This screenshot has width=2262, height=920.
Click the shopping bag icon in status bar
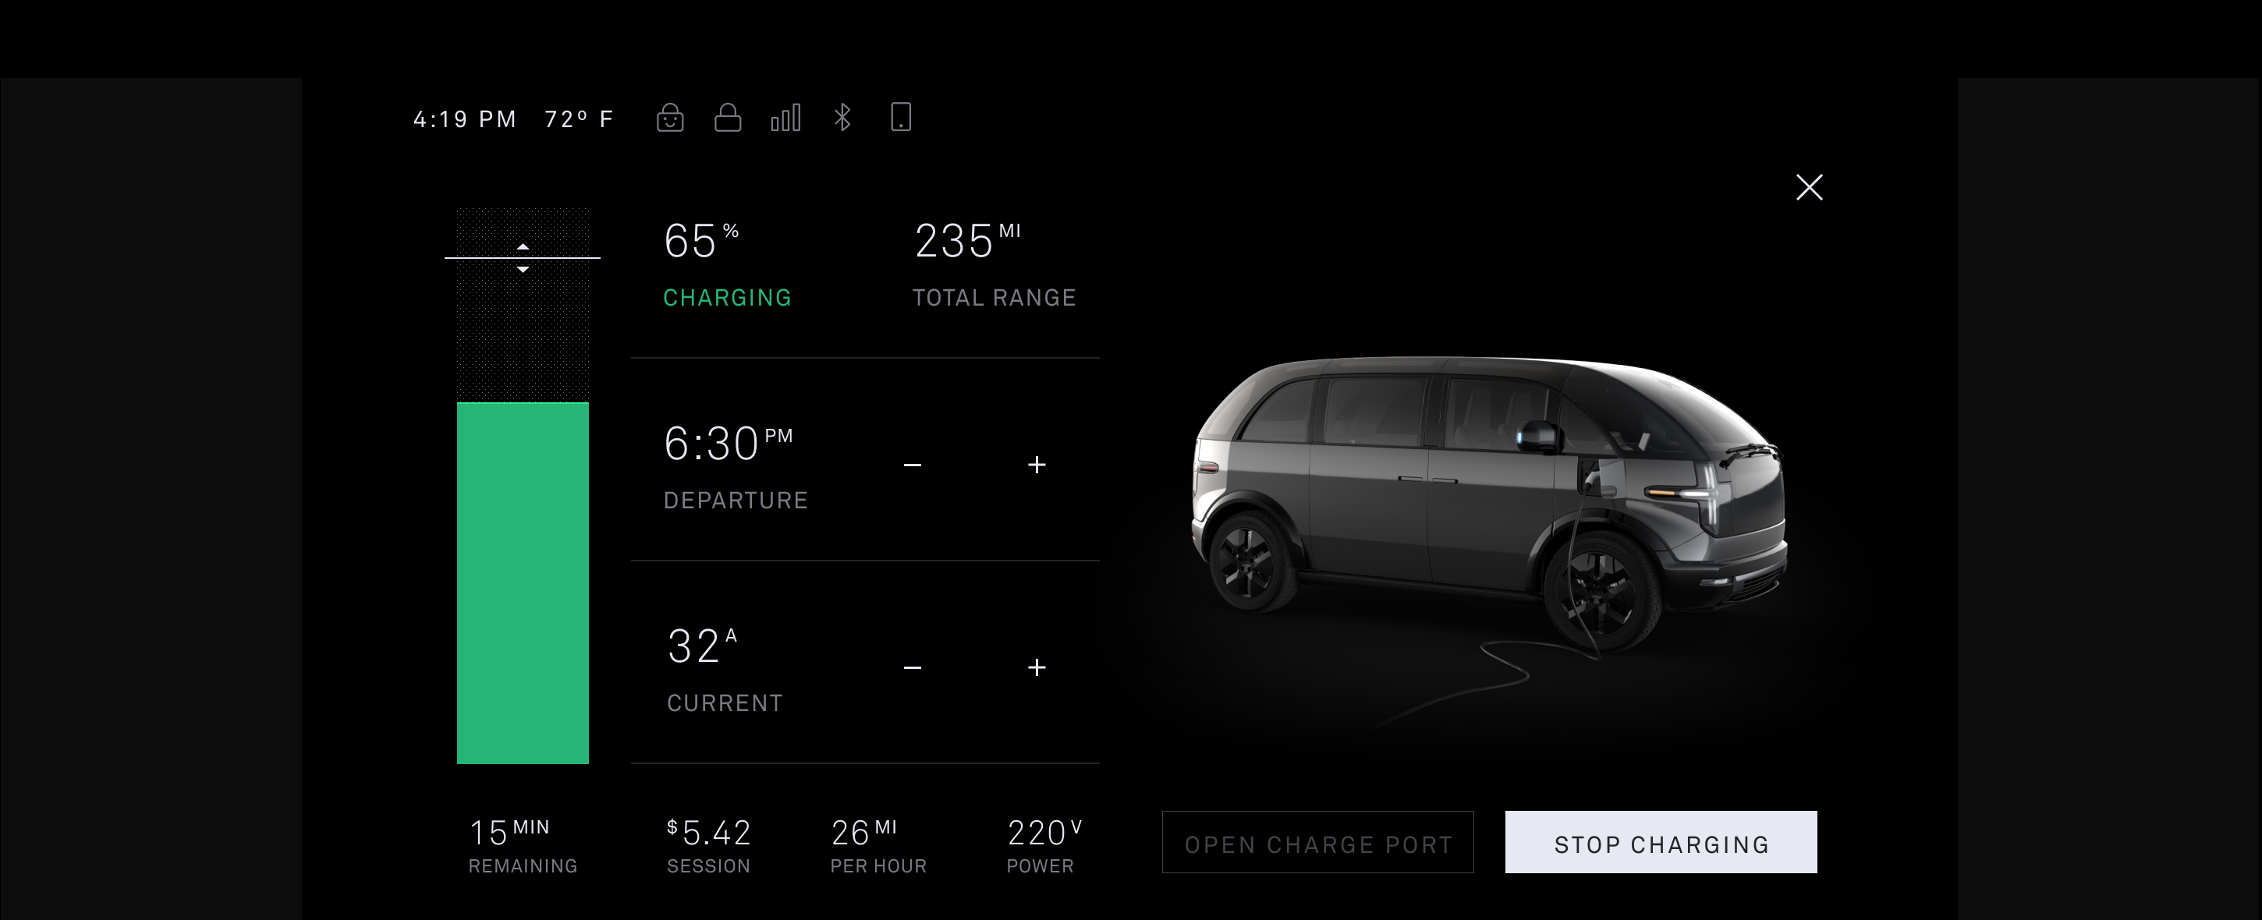(x=671, y=119)
